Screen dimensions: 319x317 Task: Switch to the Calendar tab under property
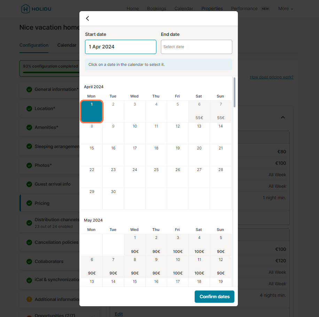pos(67,45)
